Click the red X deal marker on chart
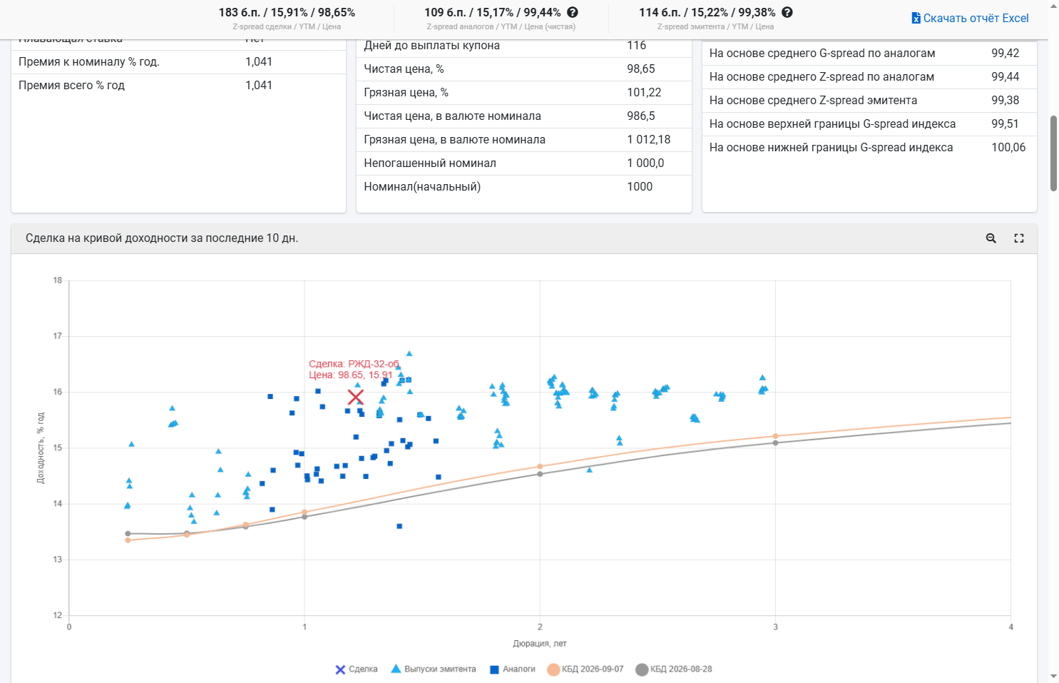Screen dimensions: 1059x683 (x=356, y=397)
